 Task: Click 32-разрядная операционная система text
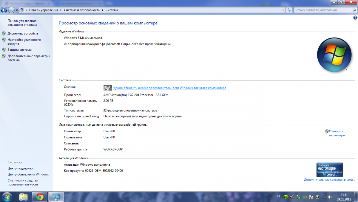(130, 111)
